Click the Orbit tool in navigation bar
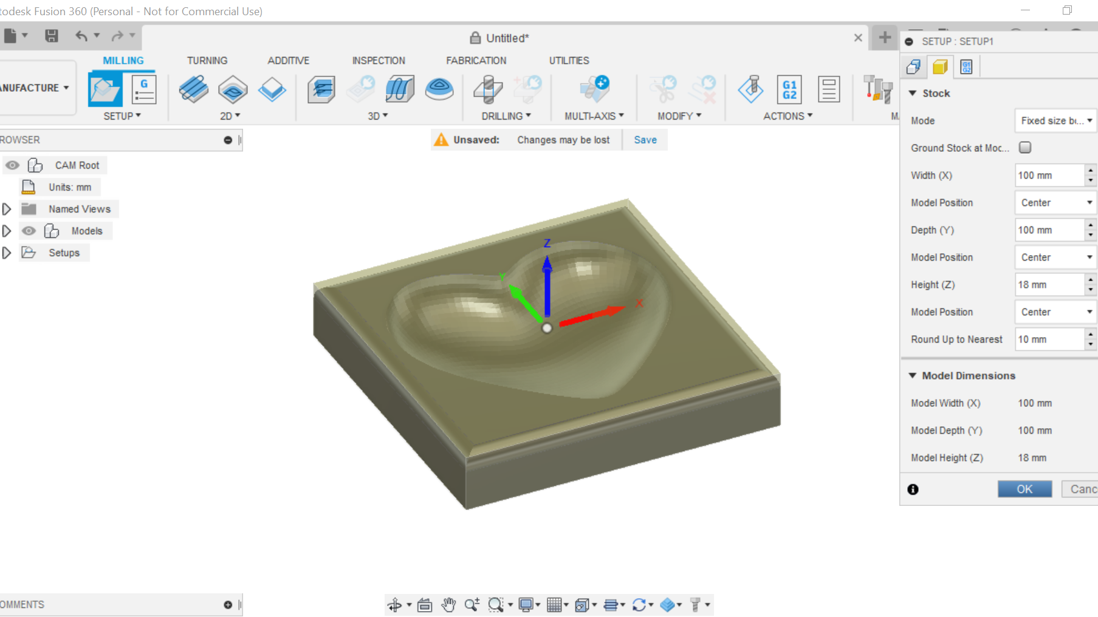Image resolution: width=1098 pixels, height=617 pixels. click(395, 605)
